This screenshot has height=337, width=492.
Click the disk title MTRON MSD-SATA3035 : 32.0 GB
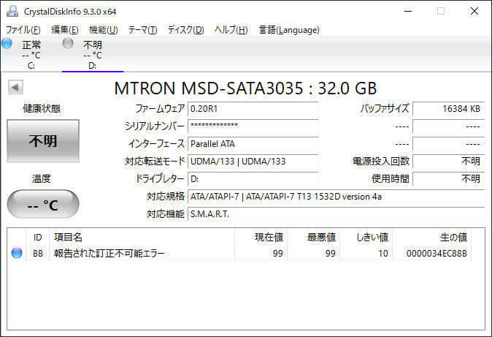[x=245, y=88]
